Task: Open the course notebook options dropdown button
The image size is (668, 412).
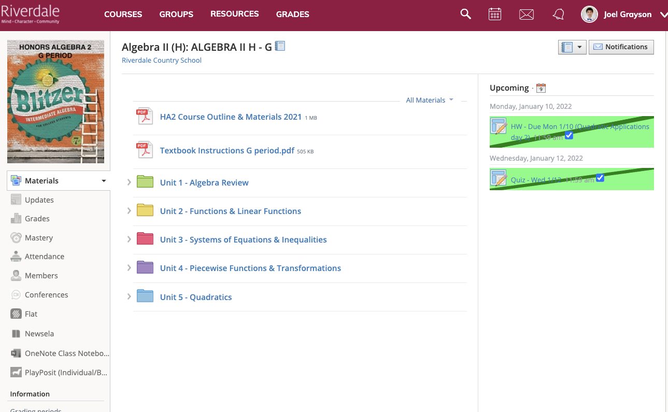Action: coord(572,47)
